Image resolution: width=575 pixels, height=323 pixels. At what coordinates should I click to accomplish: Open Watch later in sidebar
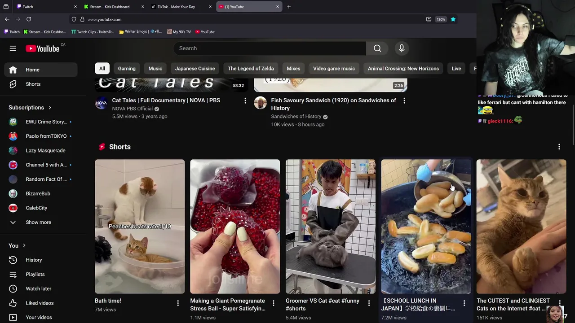tap(41, 288)
